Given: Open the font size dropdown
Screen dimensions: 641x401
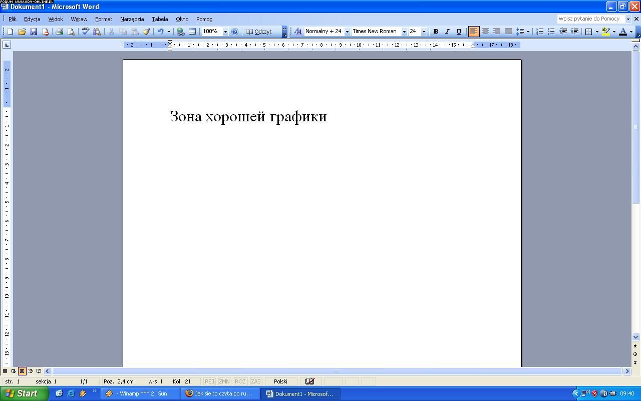Looking at the screenshot, I should tap(424, 32).
